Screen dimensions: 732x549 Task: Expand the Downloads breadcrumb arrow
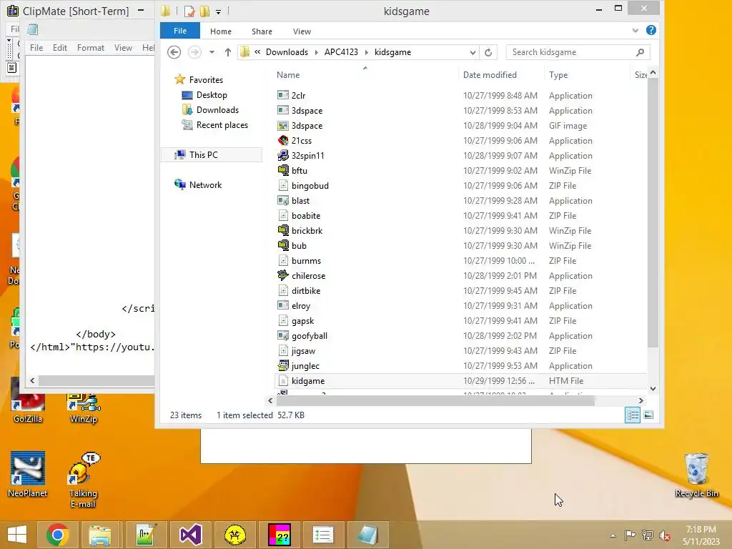[317, 52]
